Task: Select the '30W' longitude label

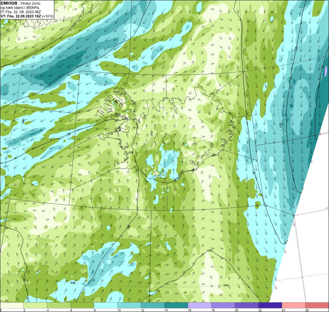Action: coord(23,121)
